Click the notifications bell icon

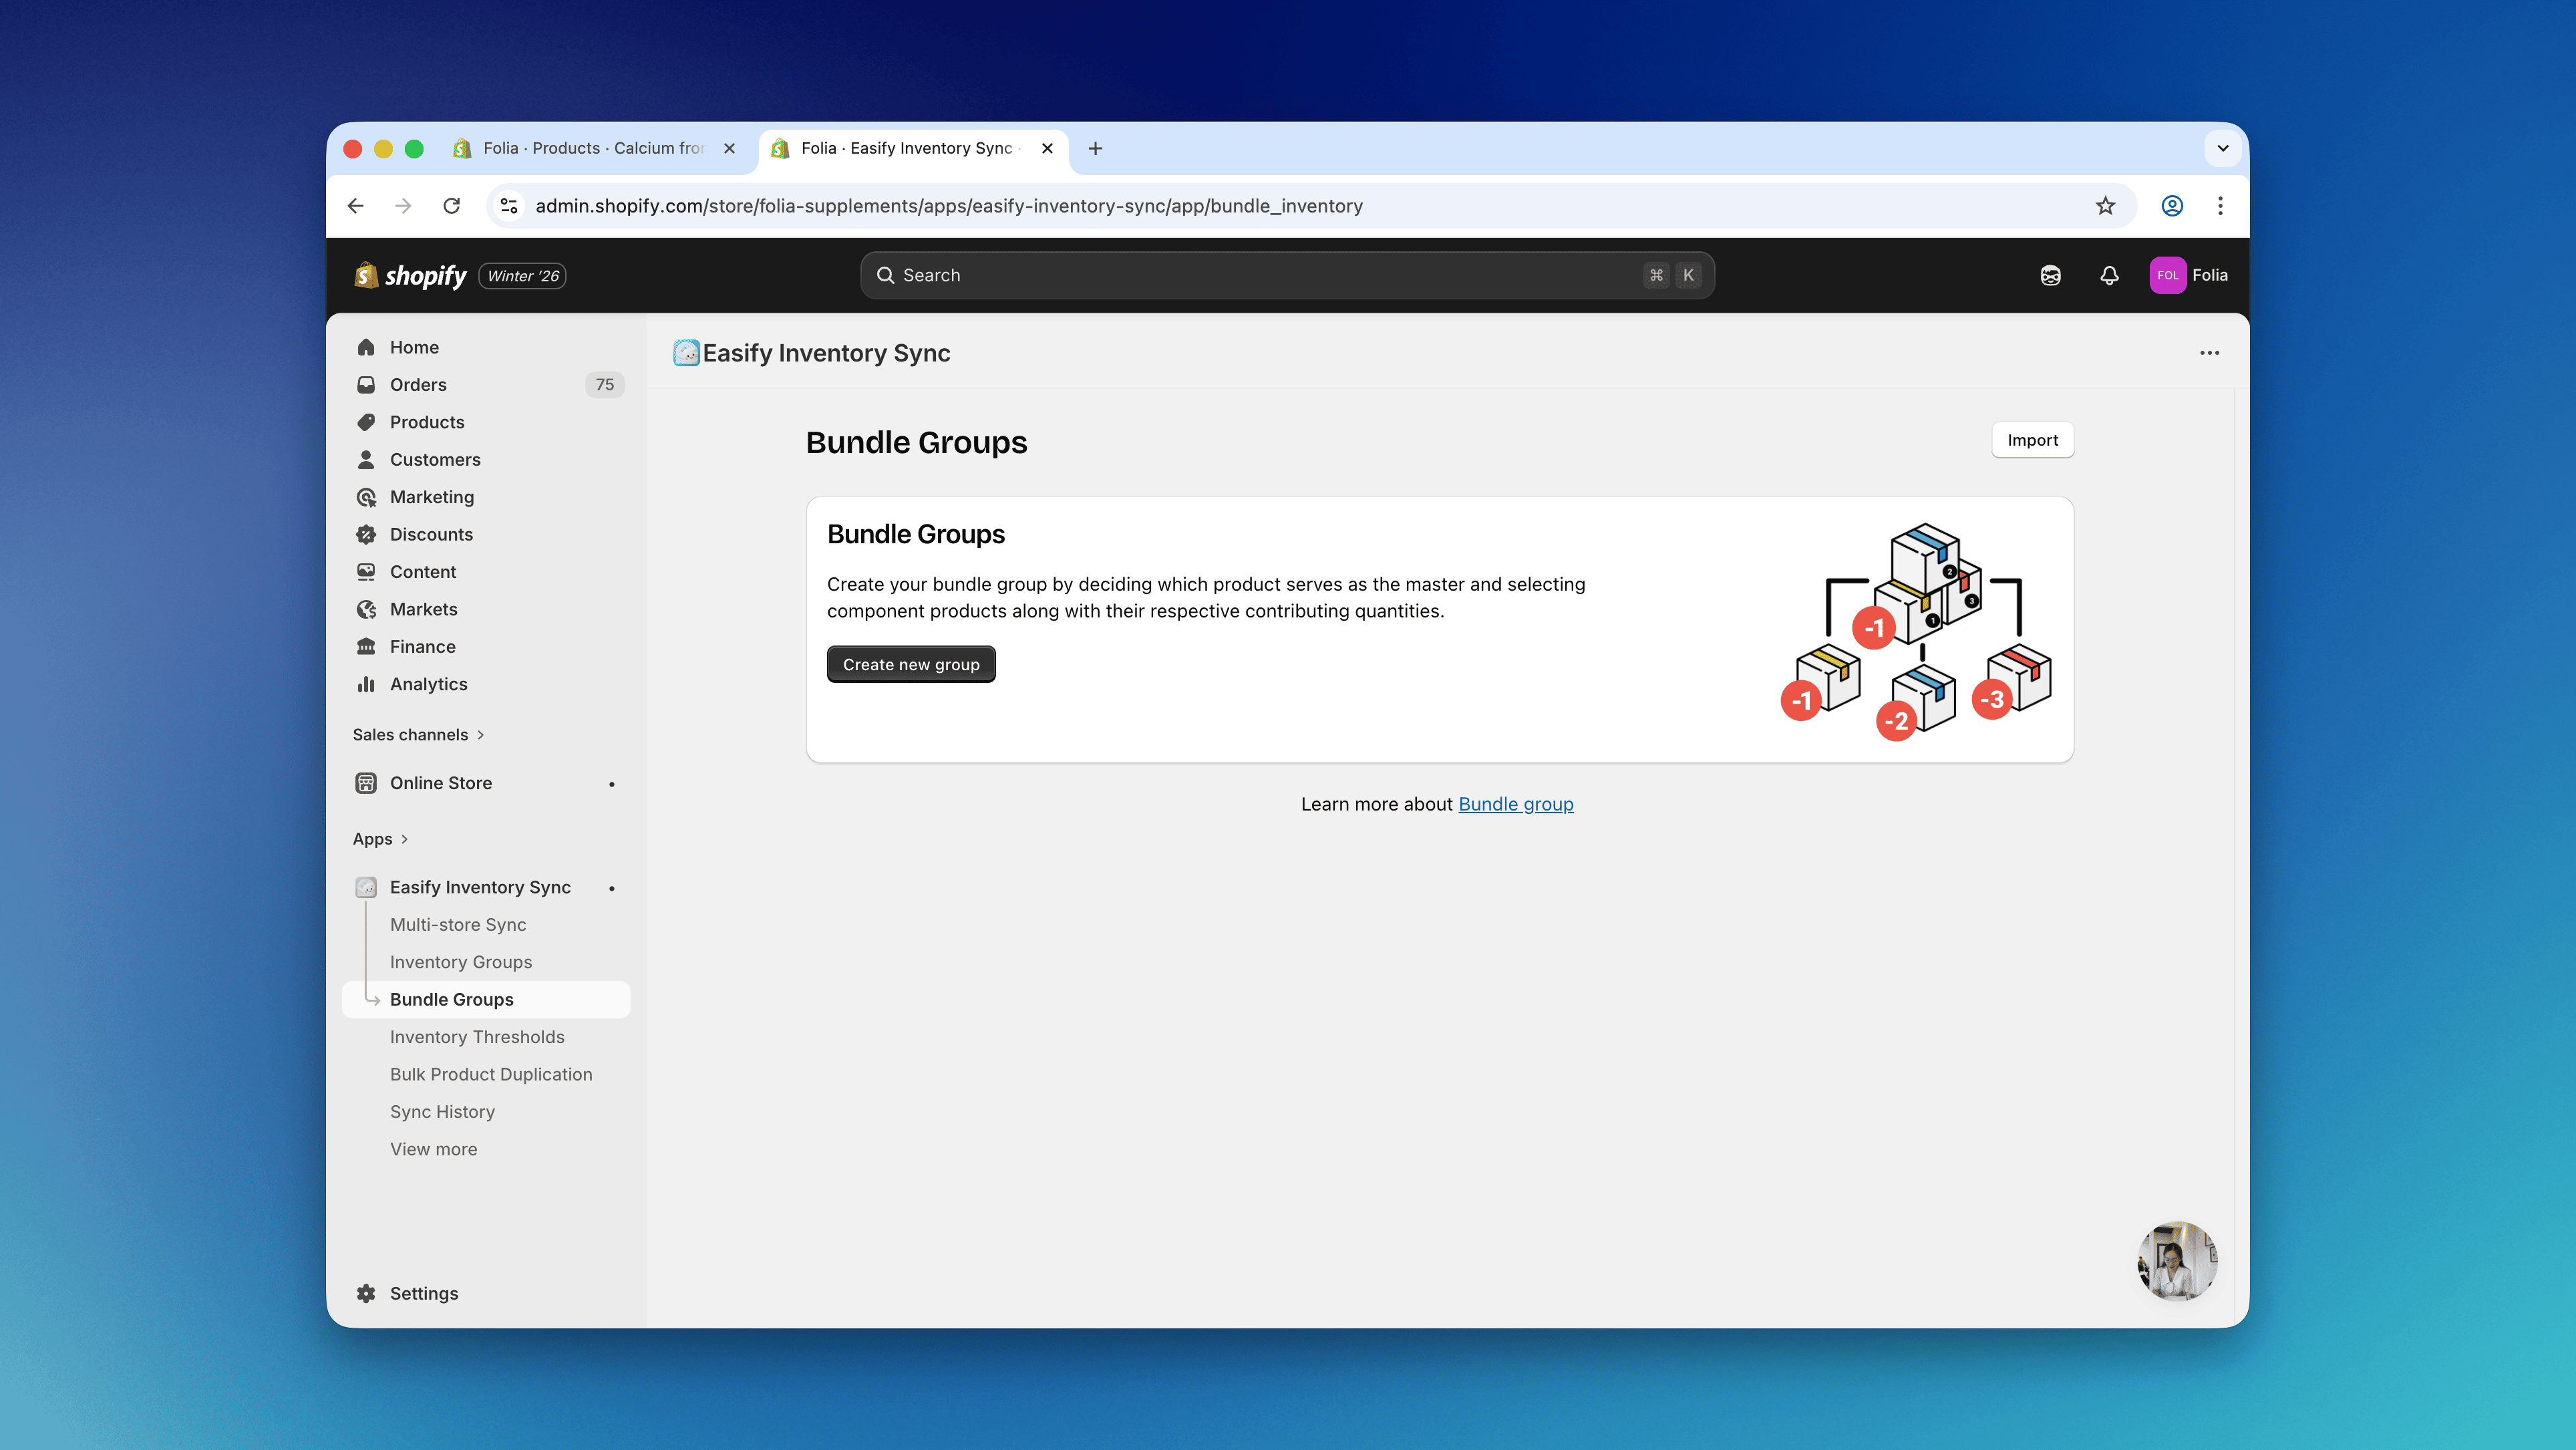click(x=2109, y=275)
